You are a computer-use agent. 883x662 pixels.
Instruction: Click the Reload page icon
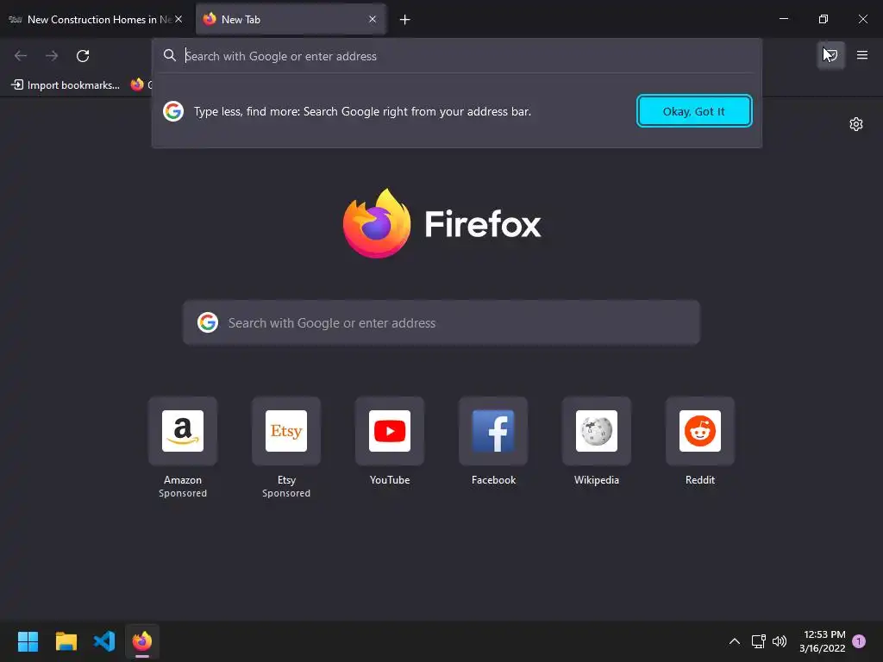(x=83, y=56)
